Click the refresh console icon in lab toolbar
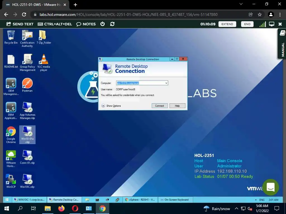 tap(112, 24)
